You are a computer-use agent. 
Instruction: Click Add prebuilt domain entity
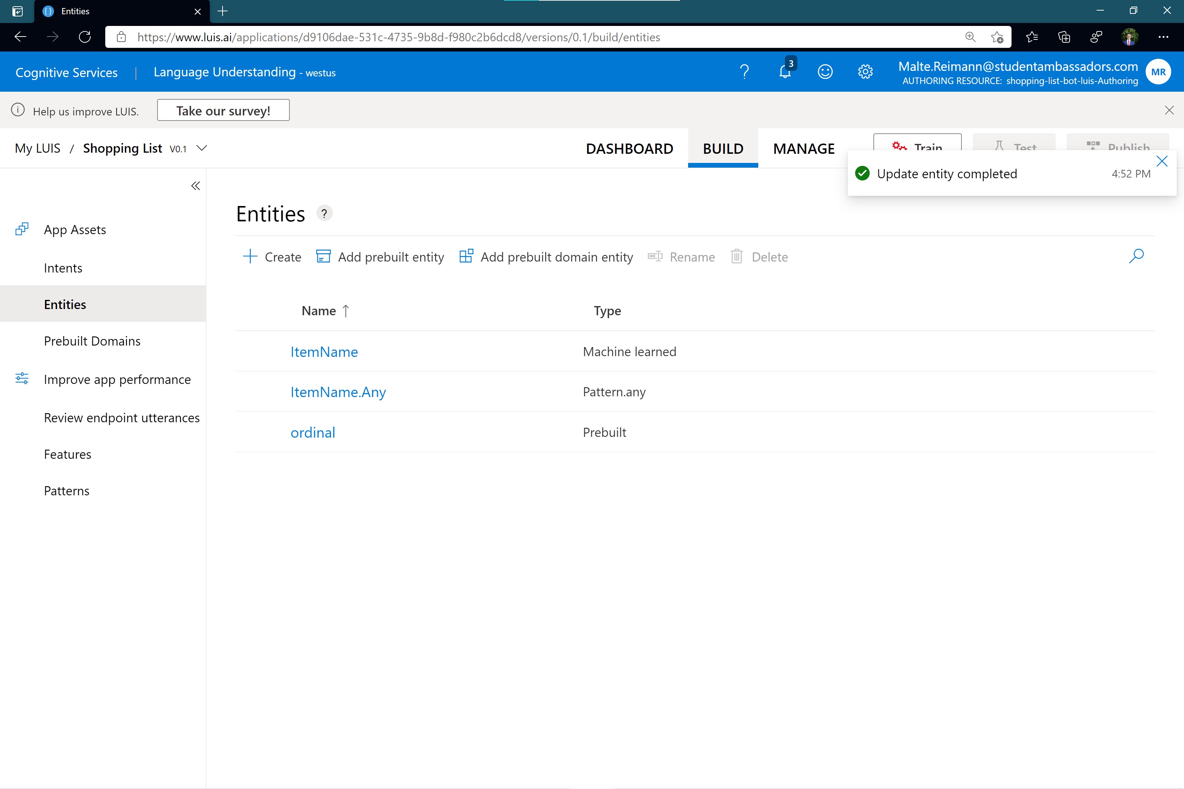546,257
